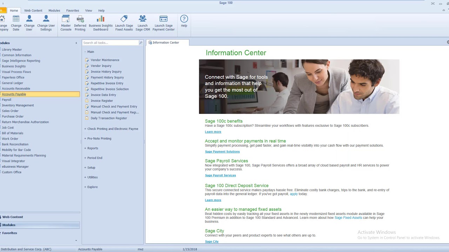Open Payment History Inquiry task
Screen dimensions: 449x252
(107, 77)
